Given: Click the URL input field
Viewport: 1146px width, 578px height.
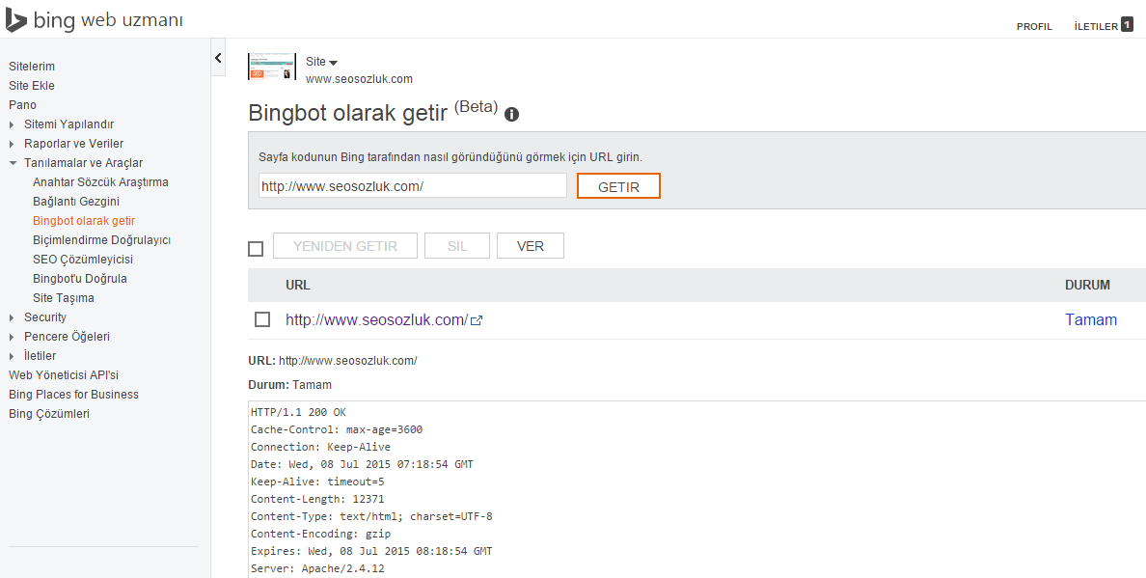Looking at the screenshot, I should click(412, 186).
